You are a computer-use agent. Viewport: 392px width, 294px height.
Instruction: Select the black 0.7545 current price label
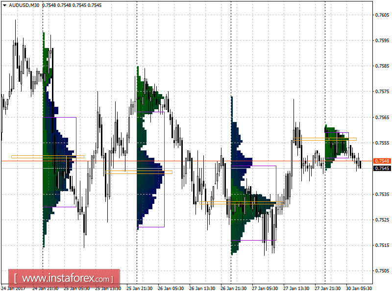[382, 169]
